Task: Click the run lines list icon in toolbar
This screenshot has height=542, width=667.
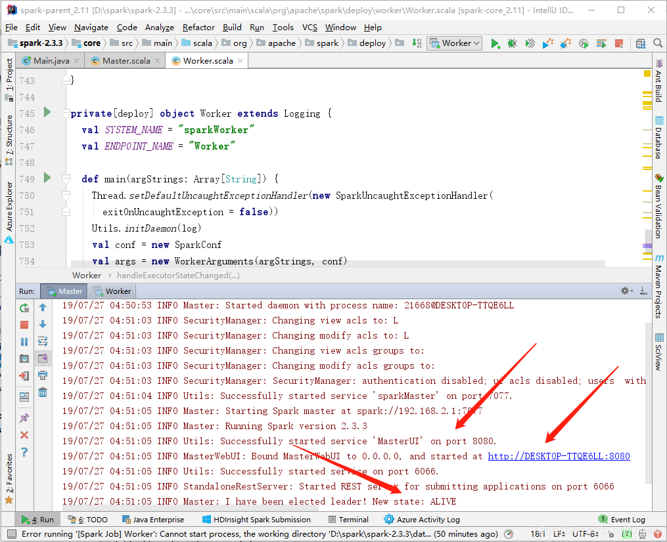Action: point(601,43)
